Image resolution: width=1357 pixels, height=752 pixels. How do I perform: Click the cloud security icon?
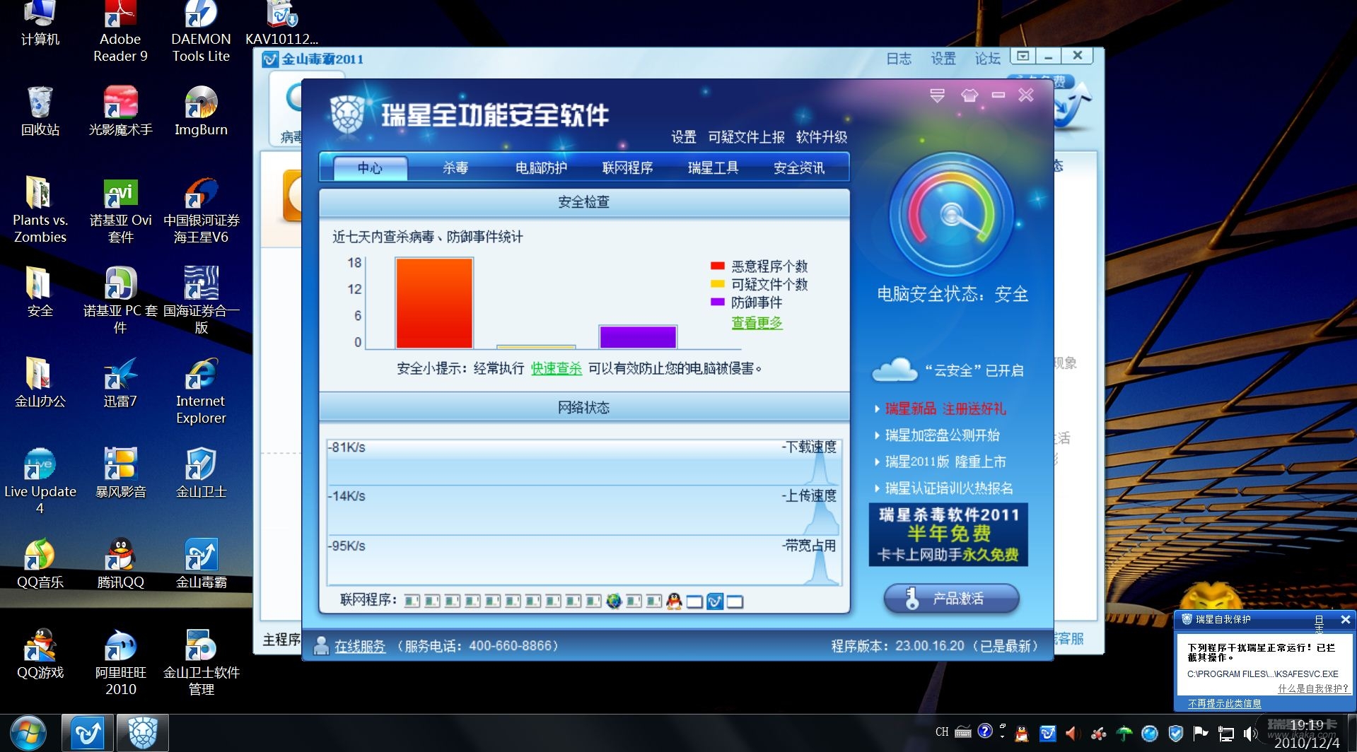[x=895, y=370]
